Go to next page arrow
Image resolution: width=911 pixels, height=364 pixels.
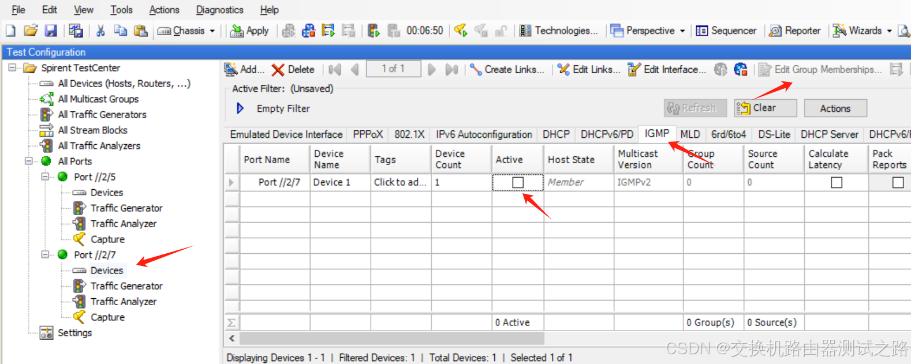[x=432, y=70]
